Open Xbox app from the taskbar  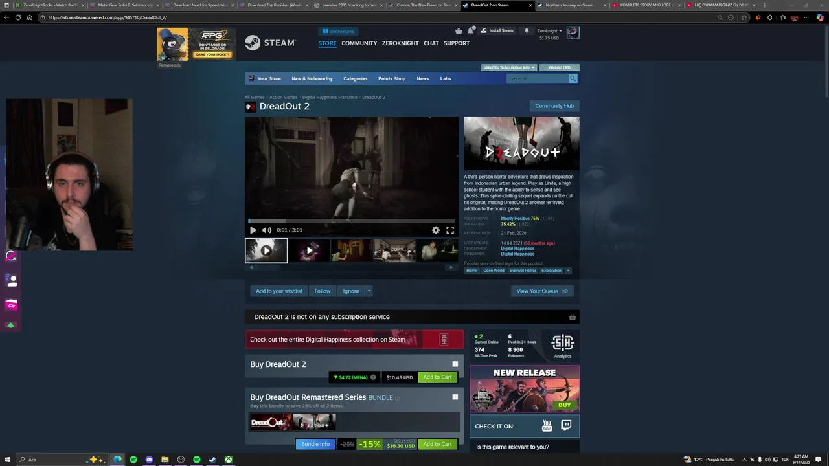coord(229,460)
